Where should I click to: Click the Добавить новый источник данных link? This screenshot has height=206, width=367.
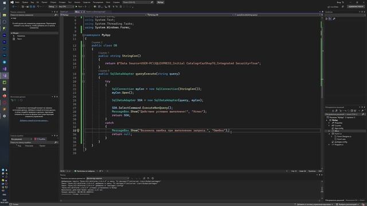pyautogui.click(x=34, y=121)
